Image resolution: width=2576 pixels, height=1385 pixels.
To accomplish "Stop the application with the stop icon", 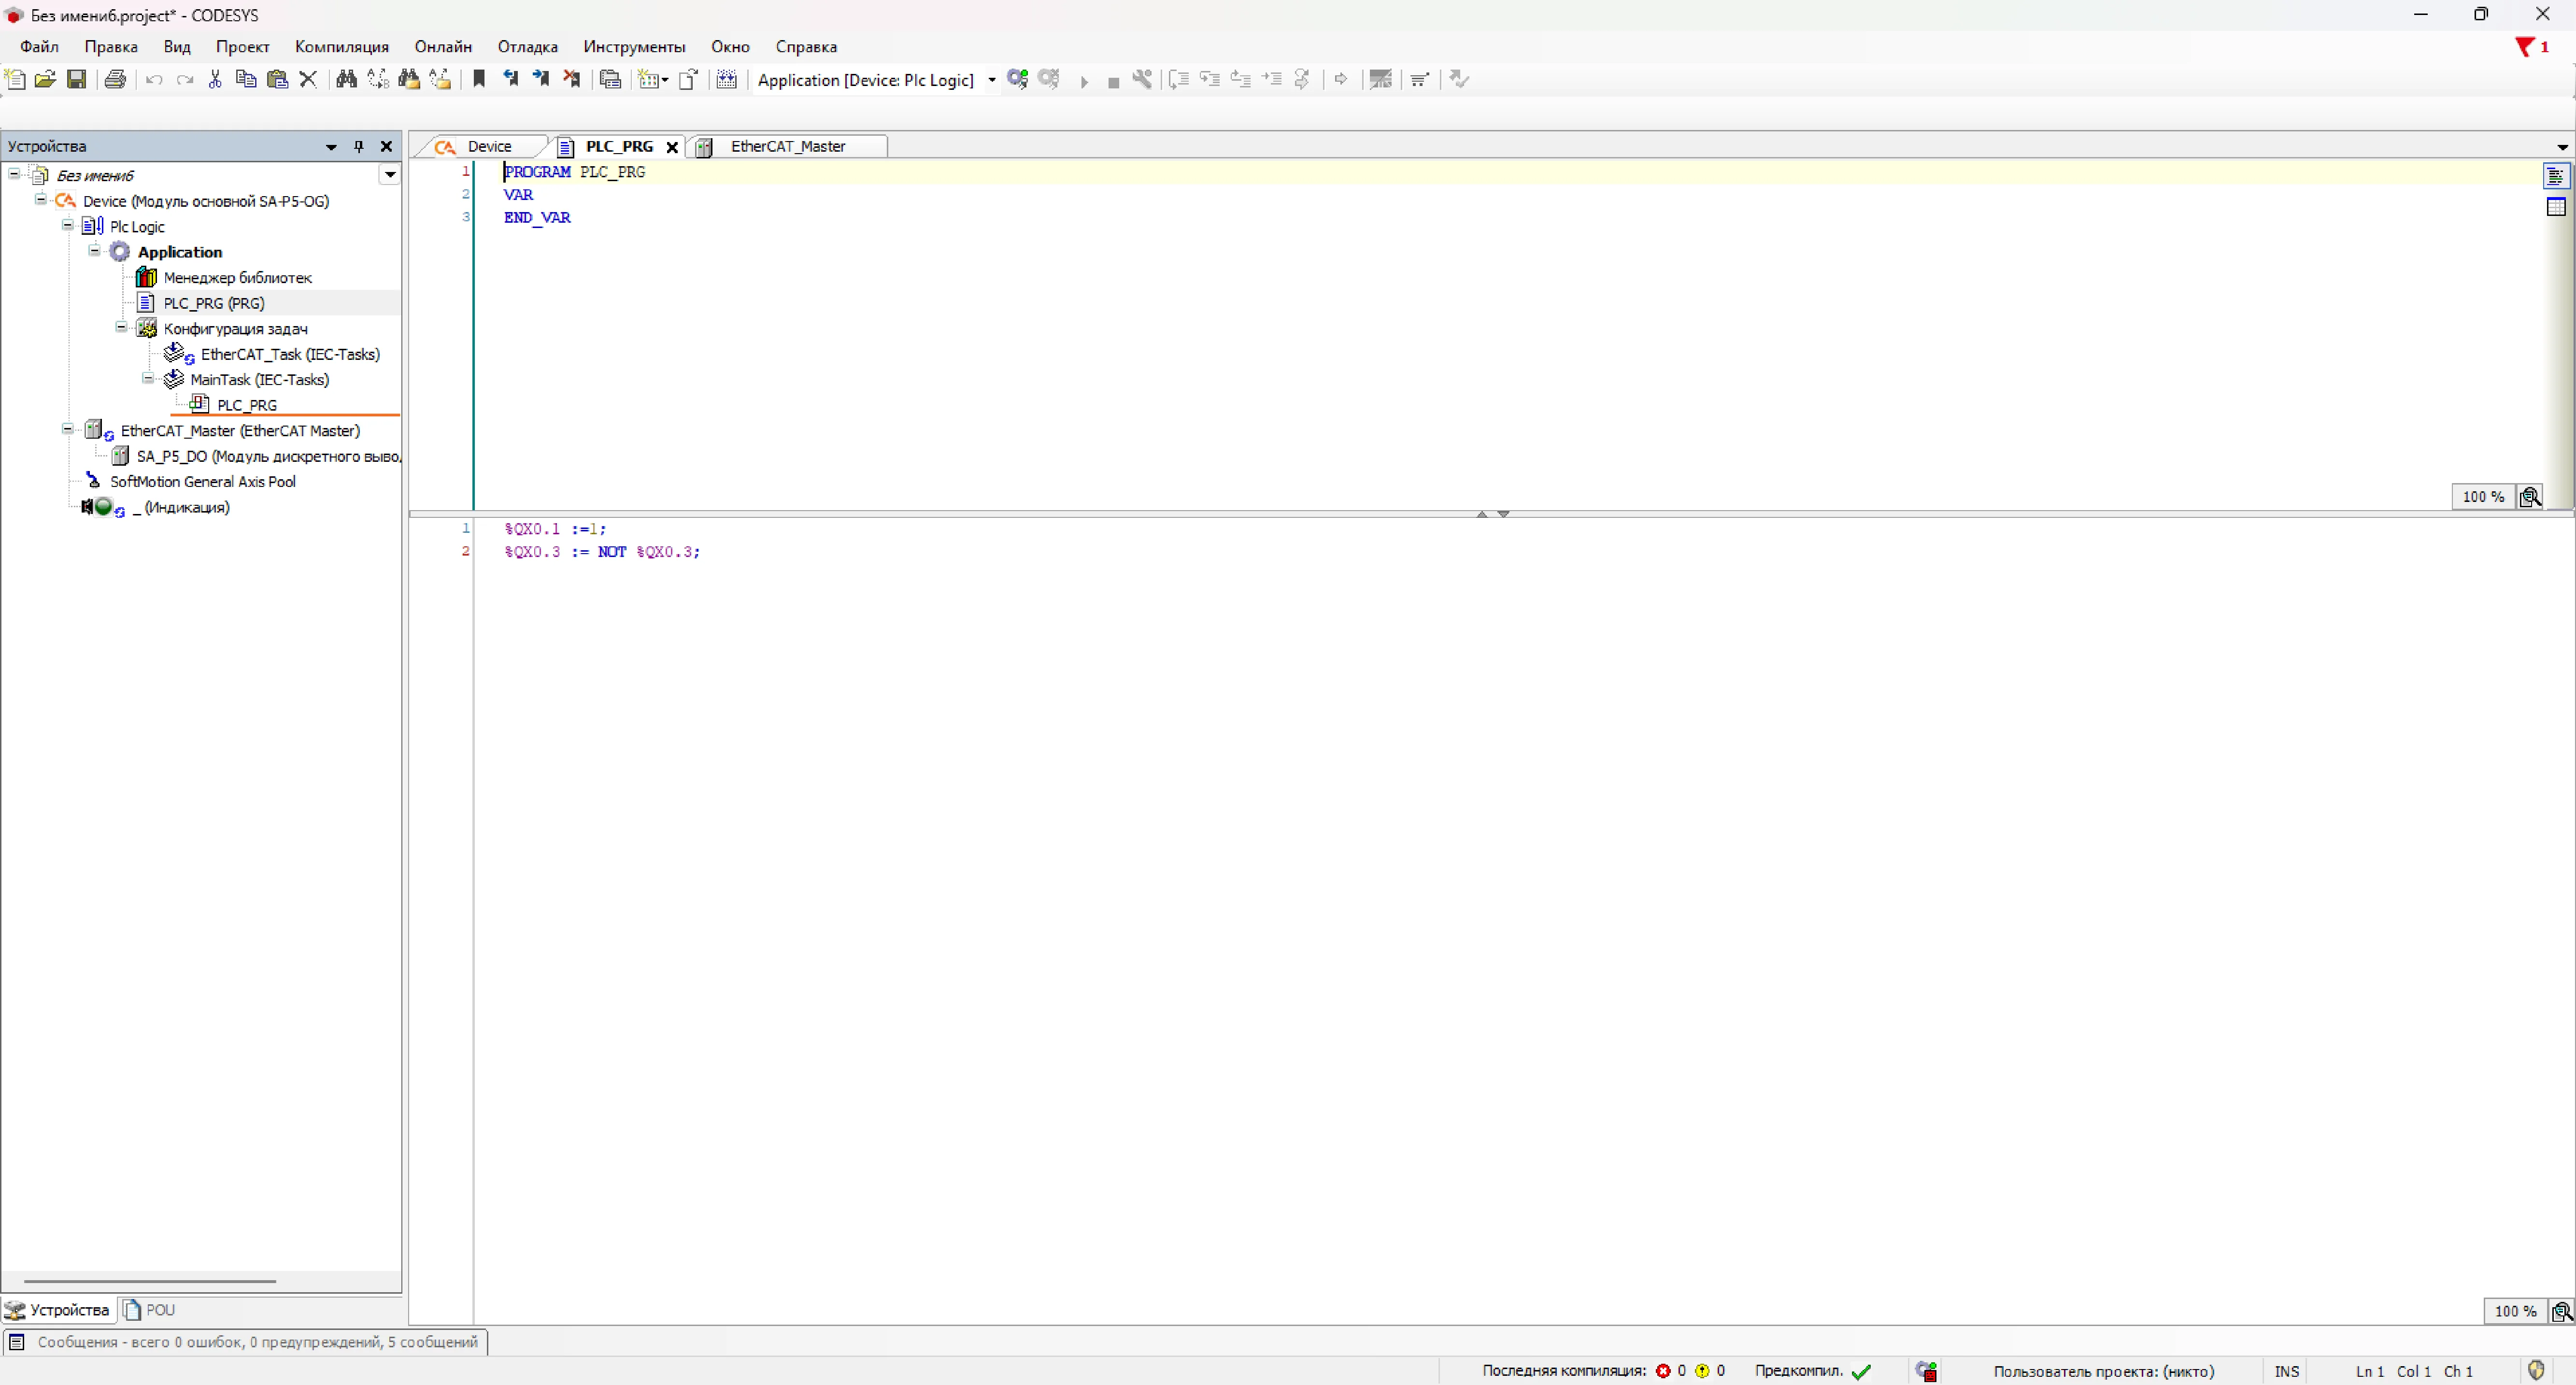I will (1113, 82).
